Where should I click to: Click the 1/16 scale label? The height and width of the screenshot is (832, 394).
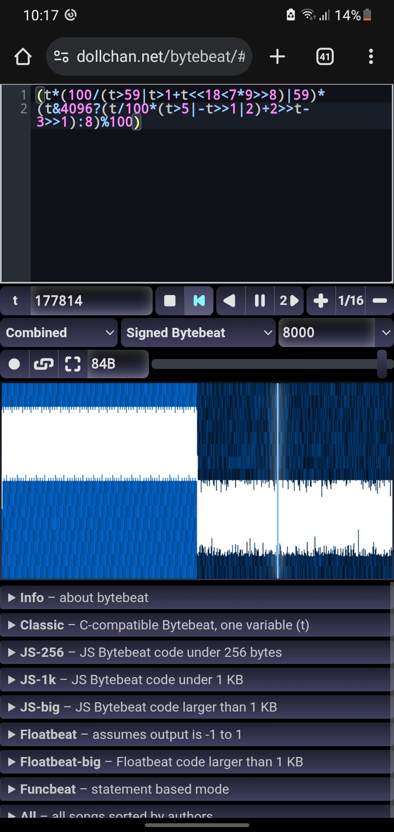click(351, 301)
